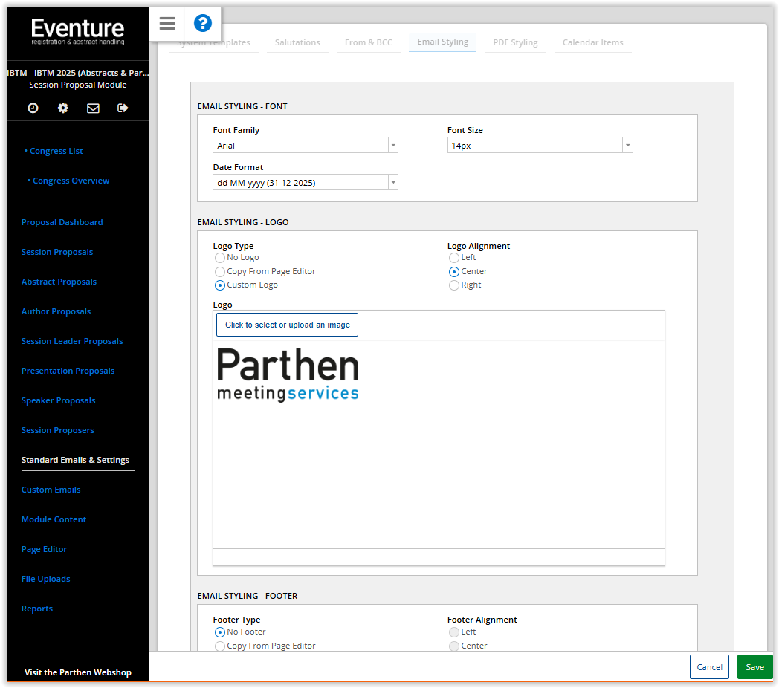The image size is (779, 688).
Task: Go to Module Content
Action: 54,520
